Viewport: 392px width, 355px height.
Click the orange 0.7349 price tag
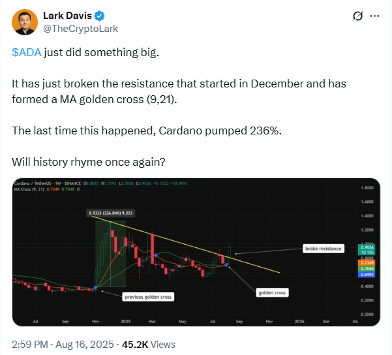(x=367, y=262)
